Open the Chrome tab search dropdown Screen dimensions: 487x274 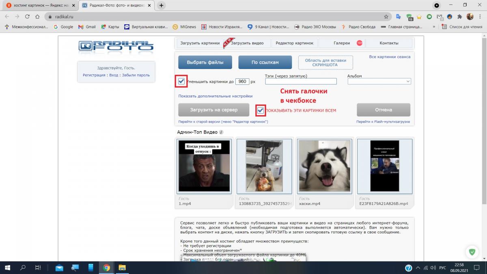click(x=437, y=6)
